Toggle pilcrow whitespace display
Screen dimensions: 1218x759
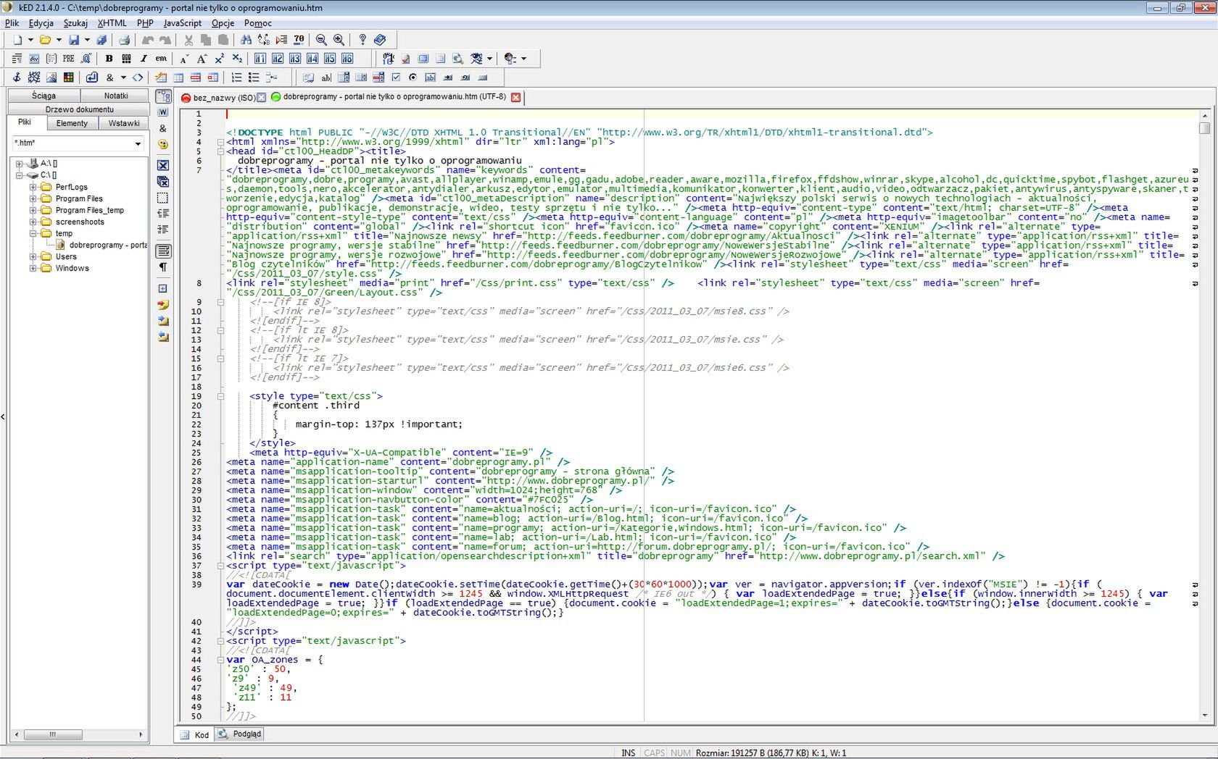[163, 267]
